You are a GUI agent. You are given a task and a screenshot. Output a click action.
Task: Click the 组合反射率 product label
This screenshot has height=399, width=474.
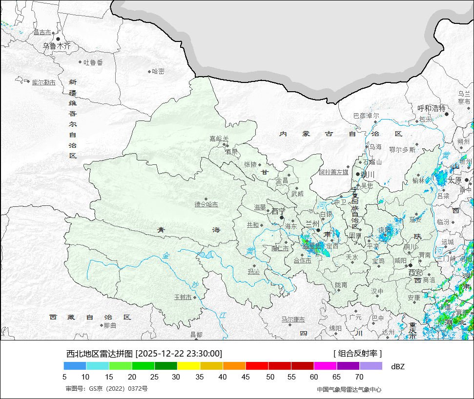(358, 353)
